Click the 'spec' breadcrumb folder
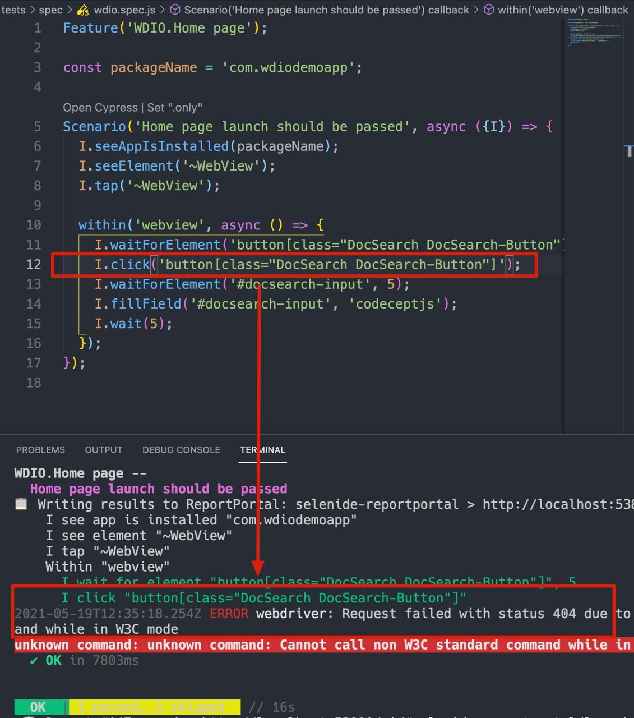This screenshot has height=718, width=634. tap(50, 10)
